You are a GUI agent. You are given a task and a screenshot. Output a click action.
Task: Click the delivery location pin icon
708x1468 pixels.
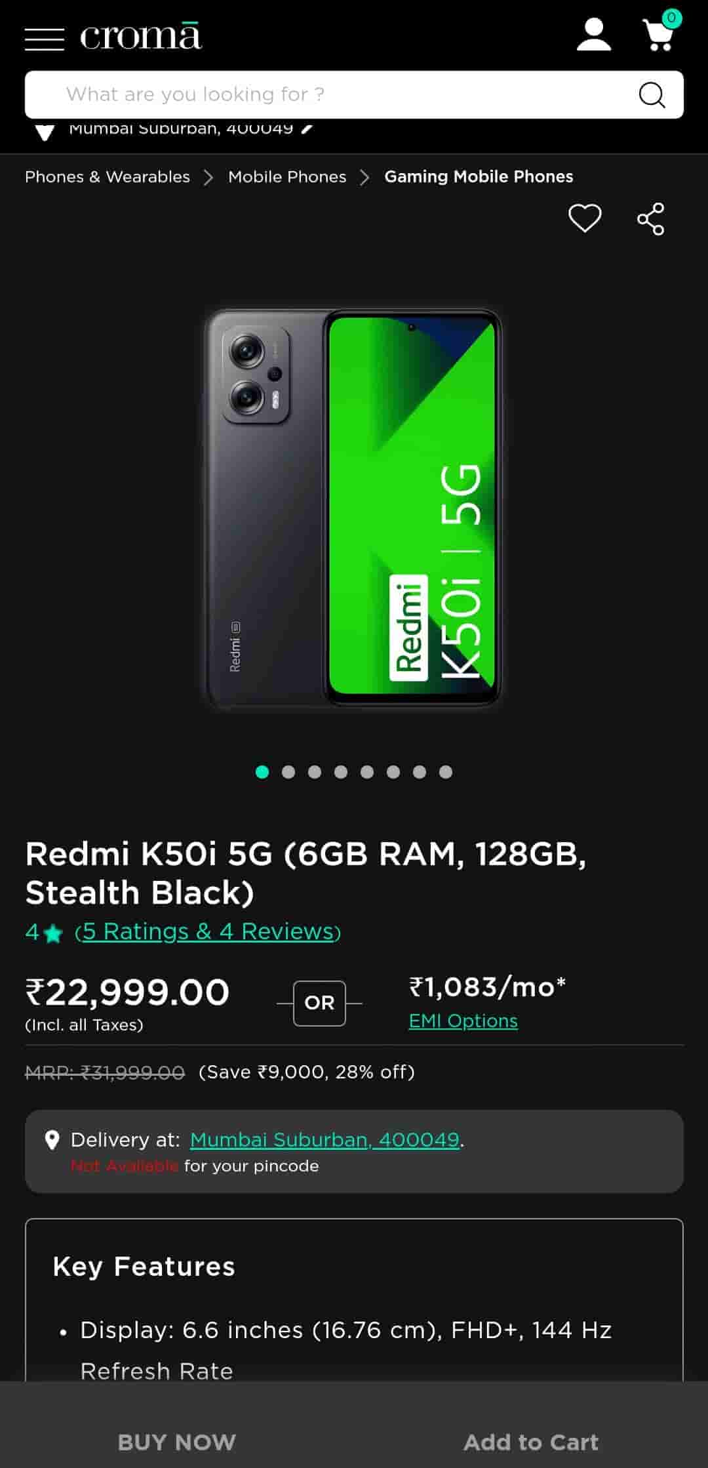point(52,1140)
